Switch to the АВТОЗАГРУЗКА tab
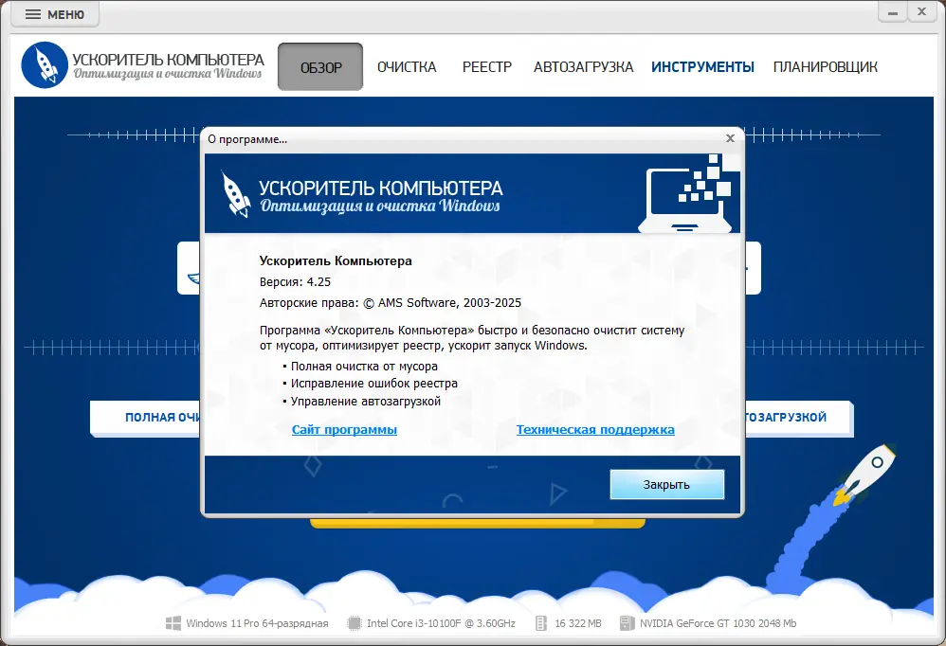 (x=583, y=66)
